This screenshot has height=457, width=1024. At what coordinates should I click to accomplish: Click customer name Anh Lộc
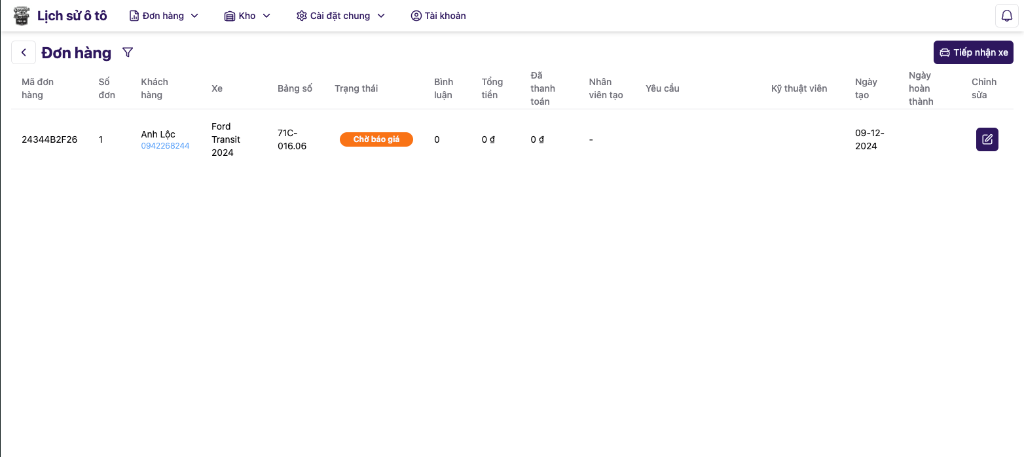(x=158, y=134)
